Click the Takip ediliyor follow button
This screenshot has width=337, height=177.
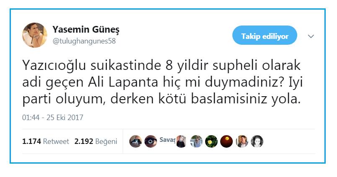pyautogui.click(x=265, y=35)
